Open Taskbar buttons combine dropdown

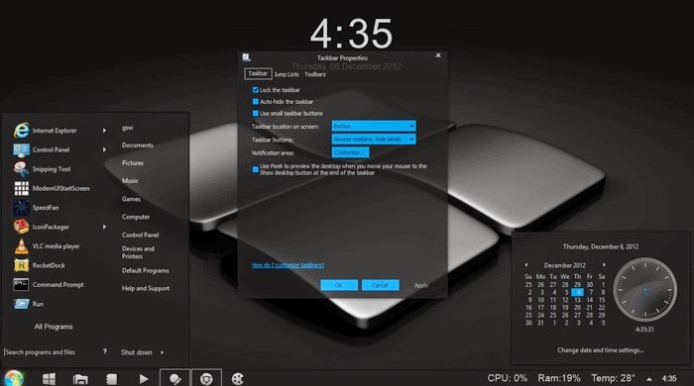(374, 140)
